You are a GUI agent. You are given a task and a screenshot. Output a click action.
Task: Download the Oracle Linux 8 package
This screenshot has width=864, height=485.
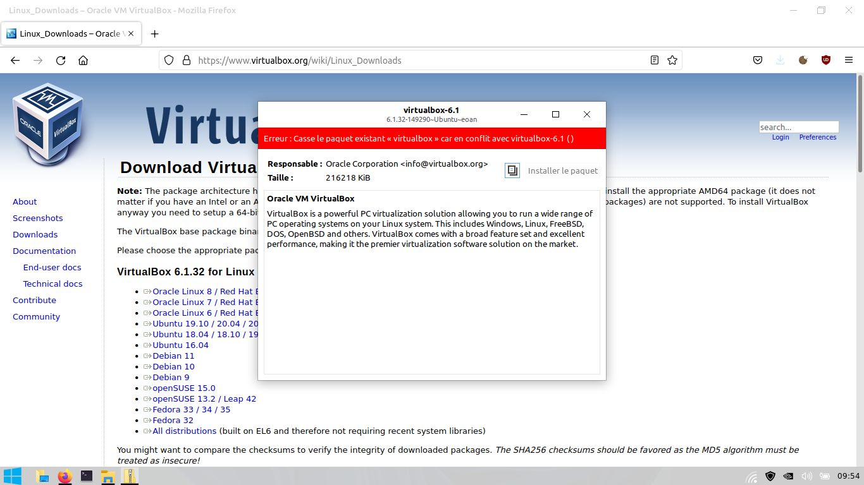coord(201,291)
